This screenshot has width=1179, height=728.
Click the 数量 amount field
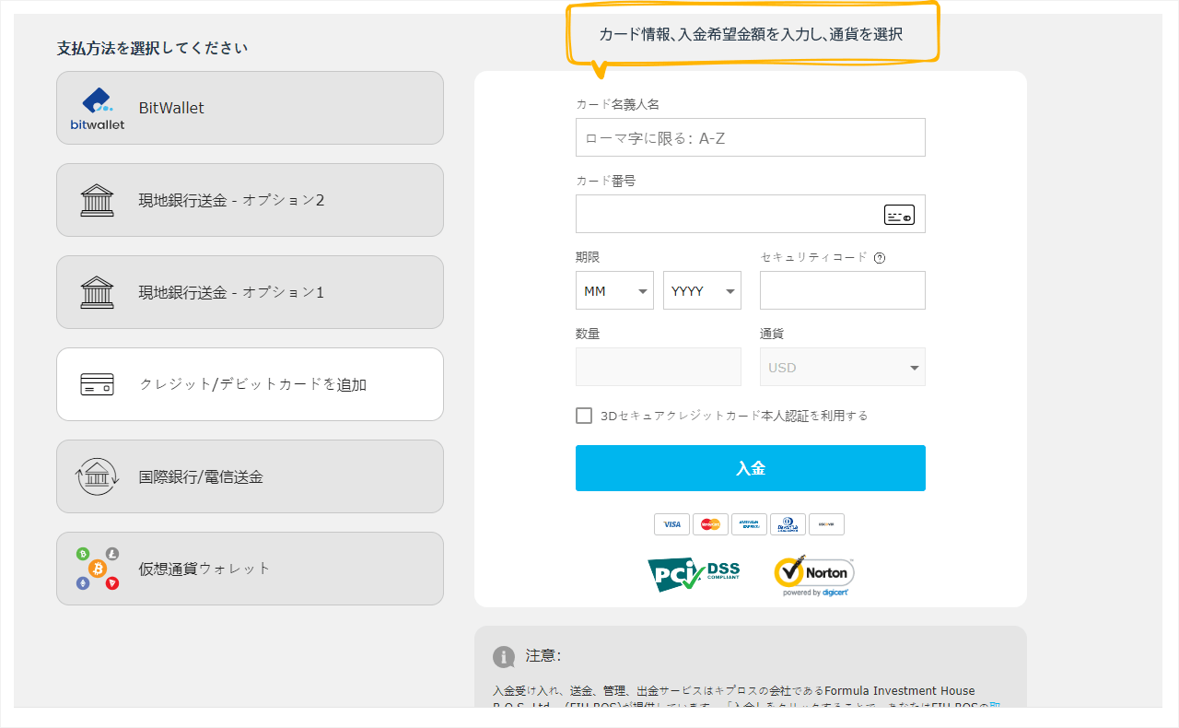pos(659,367)
